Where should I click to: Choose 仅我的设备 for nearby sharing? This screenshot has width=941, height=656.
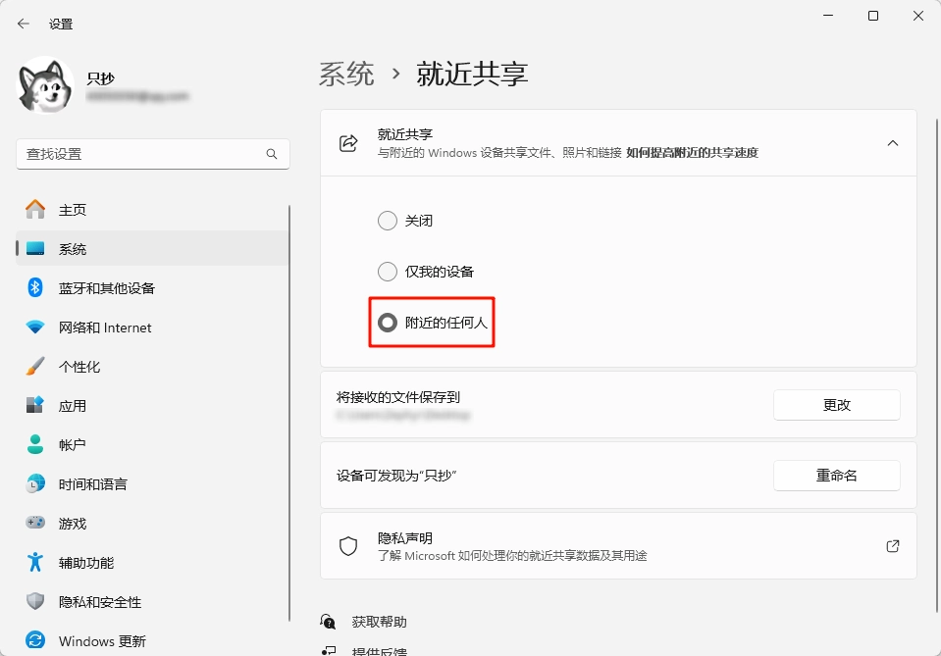(388, 271)
